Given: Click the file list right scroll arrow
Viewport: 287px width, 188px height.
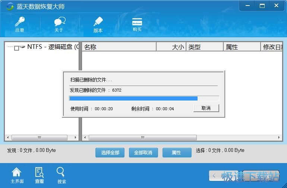Looking at the screenshot, I should tap(279, 137).
